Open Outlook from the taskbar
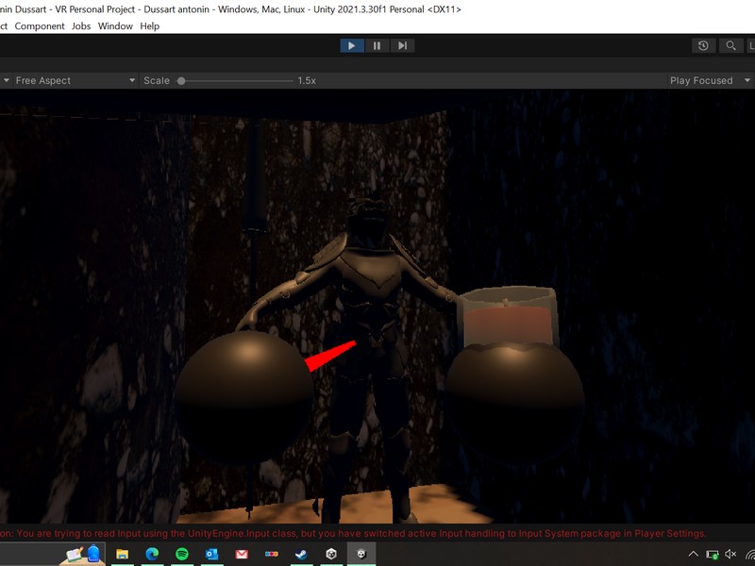Screen dimensions: 755x566 pos(211,554)
